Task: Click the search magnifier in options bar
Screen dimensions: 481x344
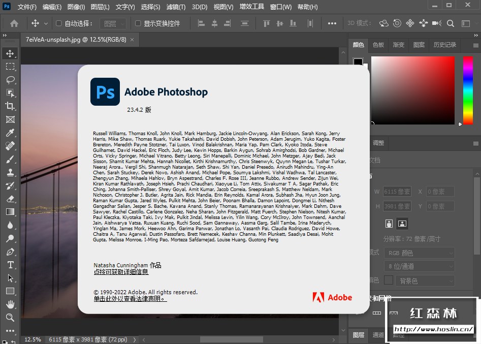Action: click(451, 23)
